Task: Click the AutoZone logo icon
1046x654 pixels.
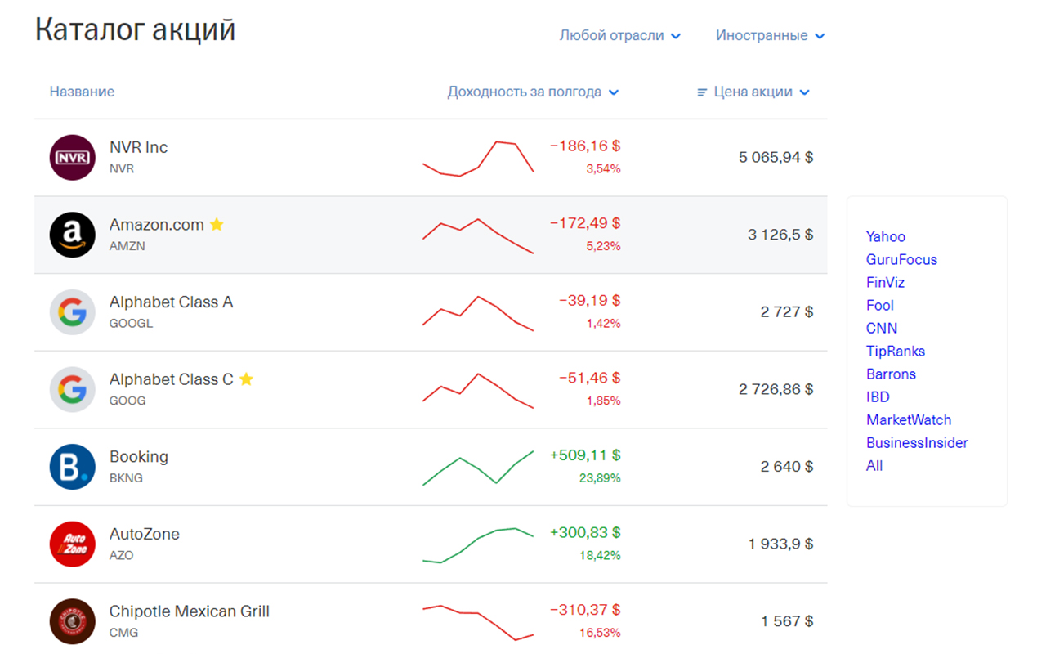Action: 73,544
